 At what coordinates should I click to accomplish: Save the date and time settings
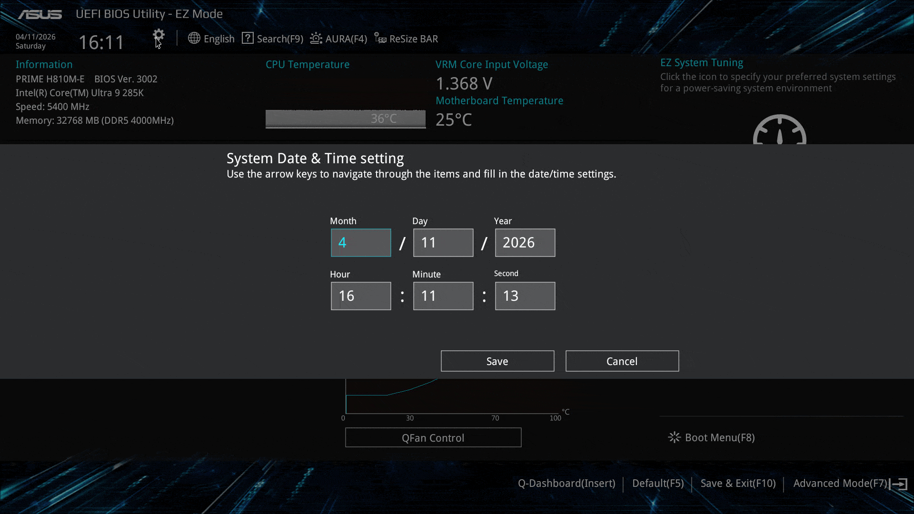tap(497, 361)
